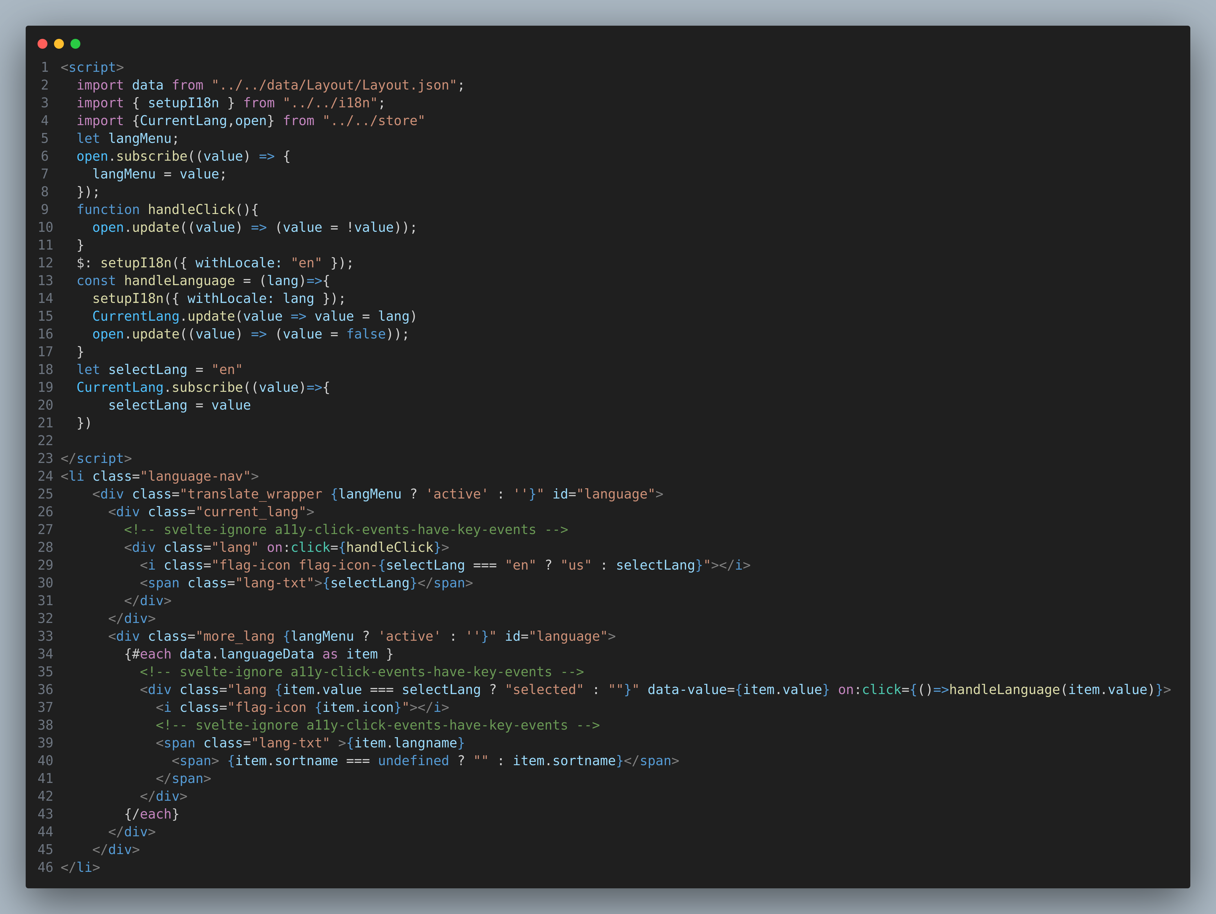Click the closing script tag on line 23
Viewport: 1216px width, 914px height.
[x=96, y=458]
